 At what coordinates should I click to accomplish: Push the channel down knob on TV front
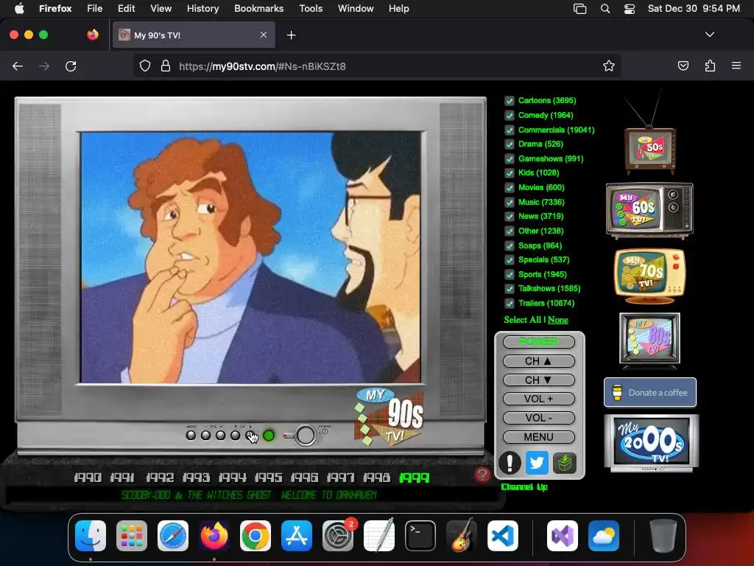235,436
